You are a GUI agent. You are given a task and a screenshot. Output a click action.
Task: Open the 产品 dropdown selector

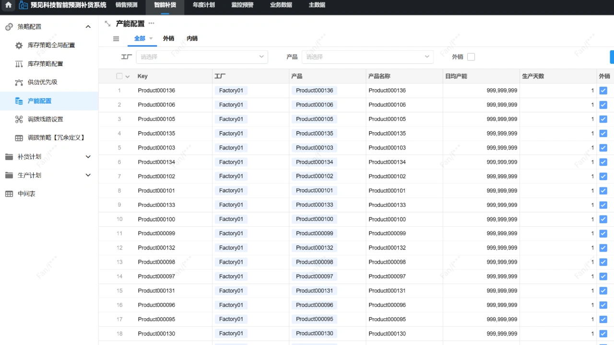[367, 57]
